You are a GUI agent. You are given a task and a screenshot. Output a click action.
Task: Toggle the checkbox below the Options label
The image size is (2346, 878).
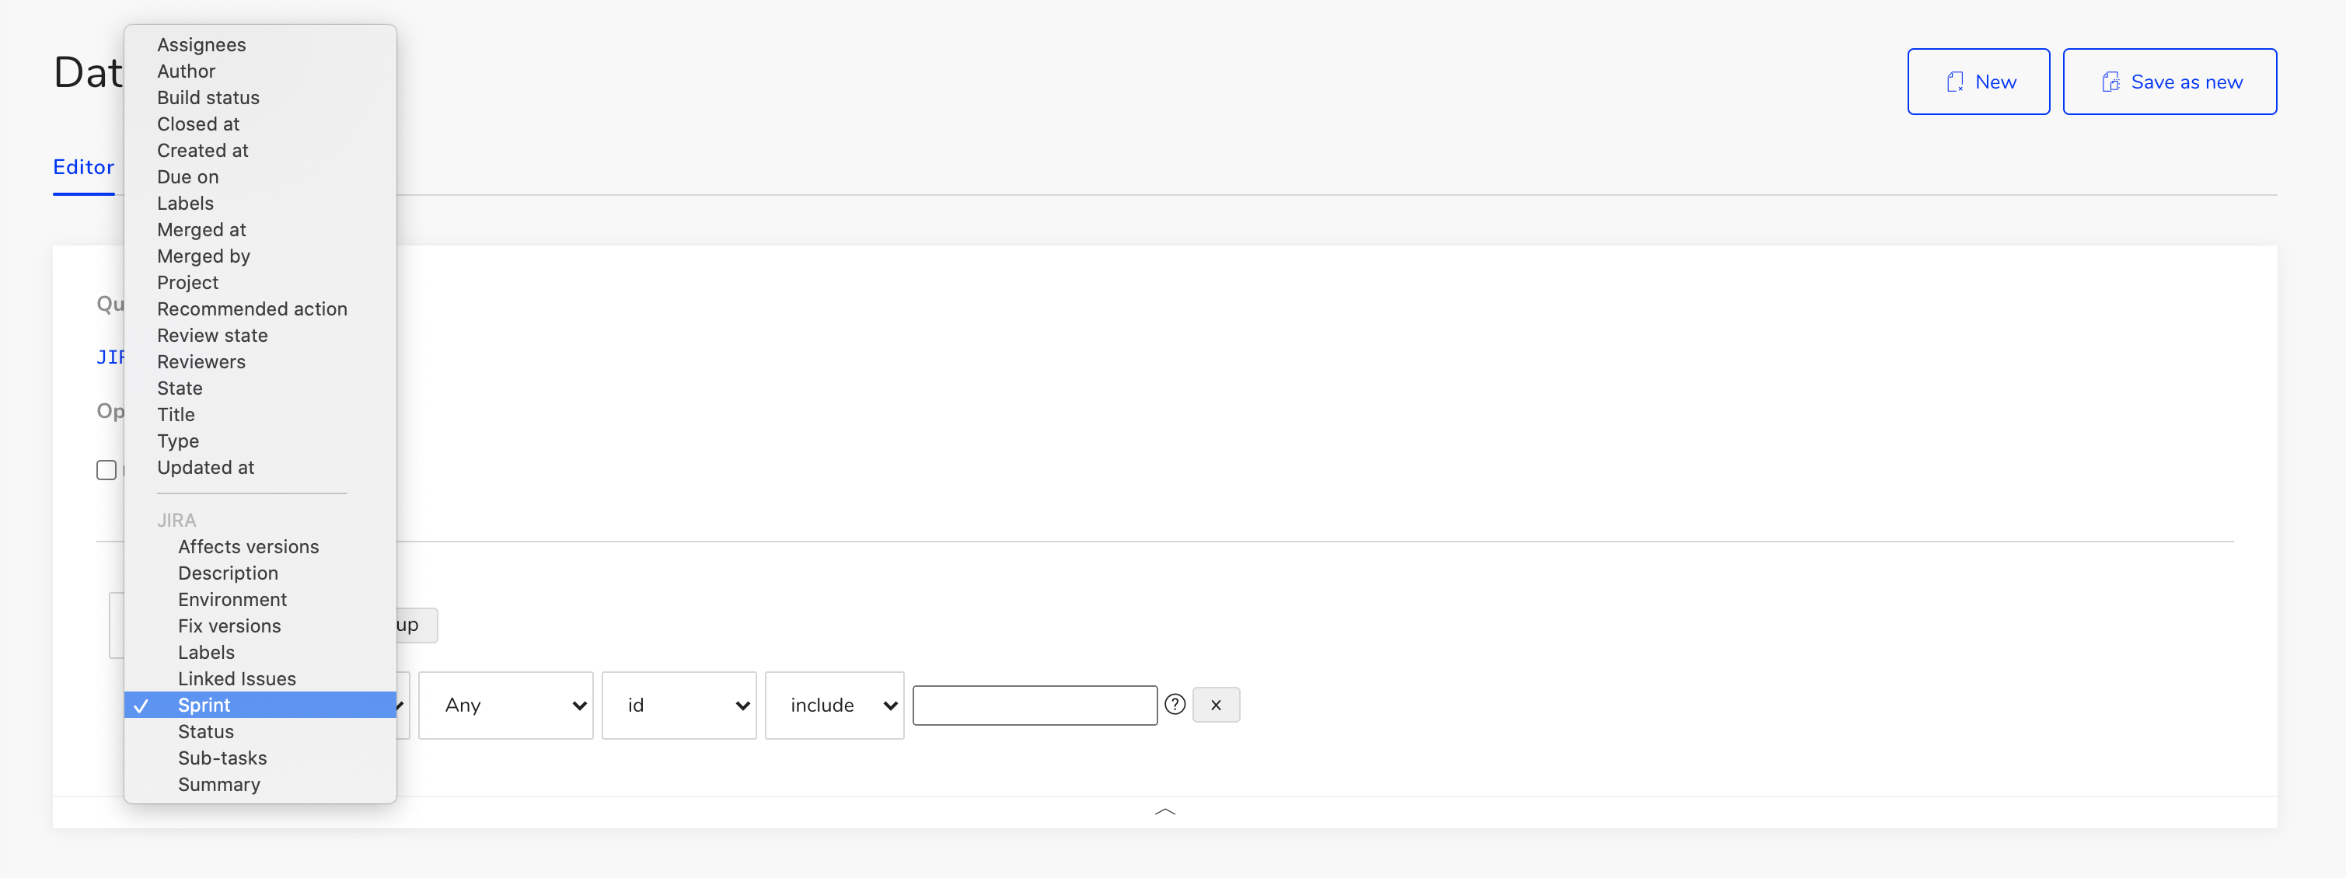point(106,470)
